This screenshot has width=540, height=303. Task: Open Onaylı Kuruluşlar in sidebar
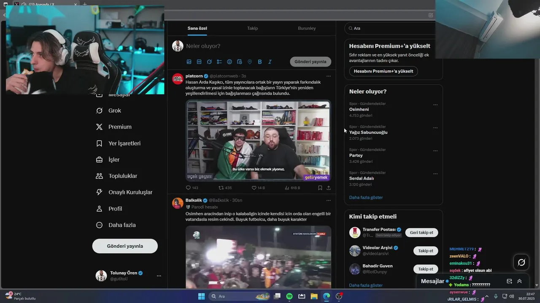pyautogui.click(x=124, y=192)
